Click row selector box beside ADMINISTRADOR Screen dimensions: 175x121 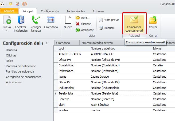click(x=56, y=54)
